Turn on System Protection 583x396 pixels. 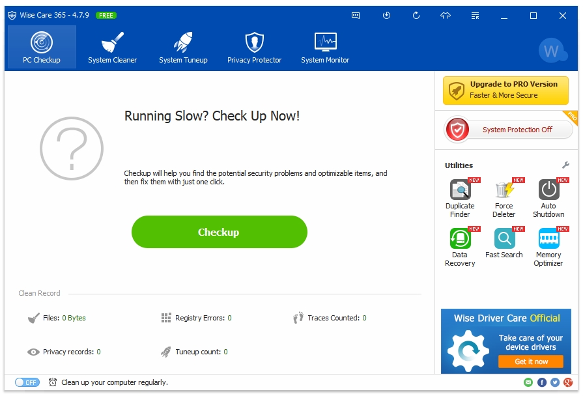504,130
